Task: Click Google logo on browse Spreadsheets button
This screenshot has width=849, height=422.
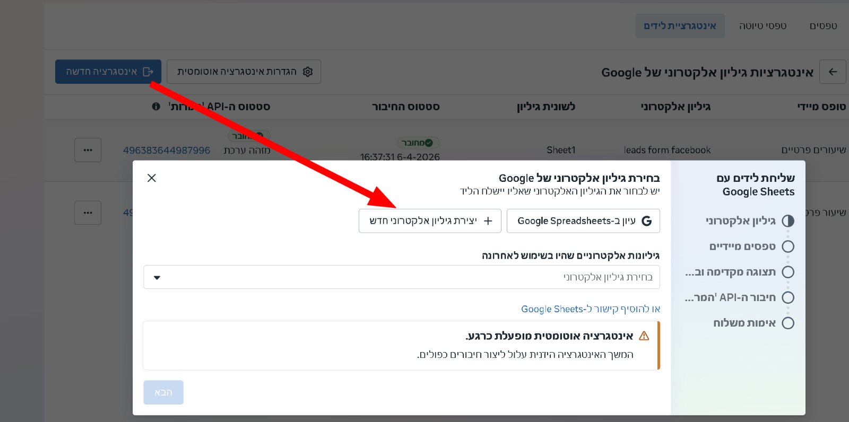Action: coord(646,221)
